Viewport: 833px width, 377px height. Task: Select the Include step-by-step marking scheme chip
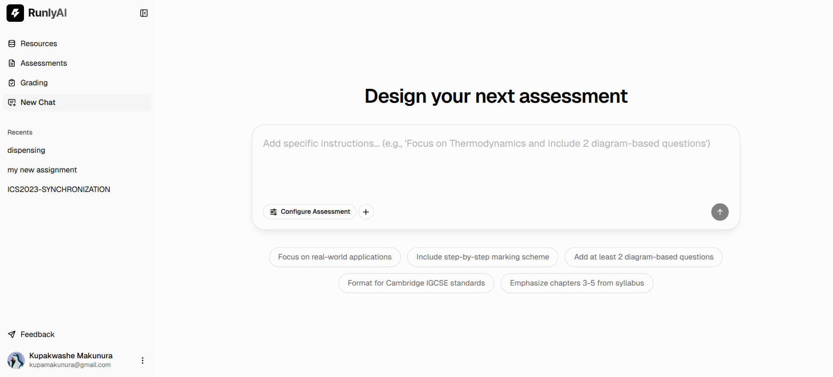(x=482, y=257)
